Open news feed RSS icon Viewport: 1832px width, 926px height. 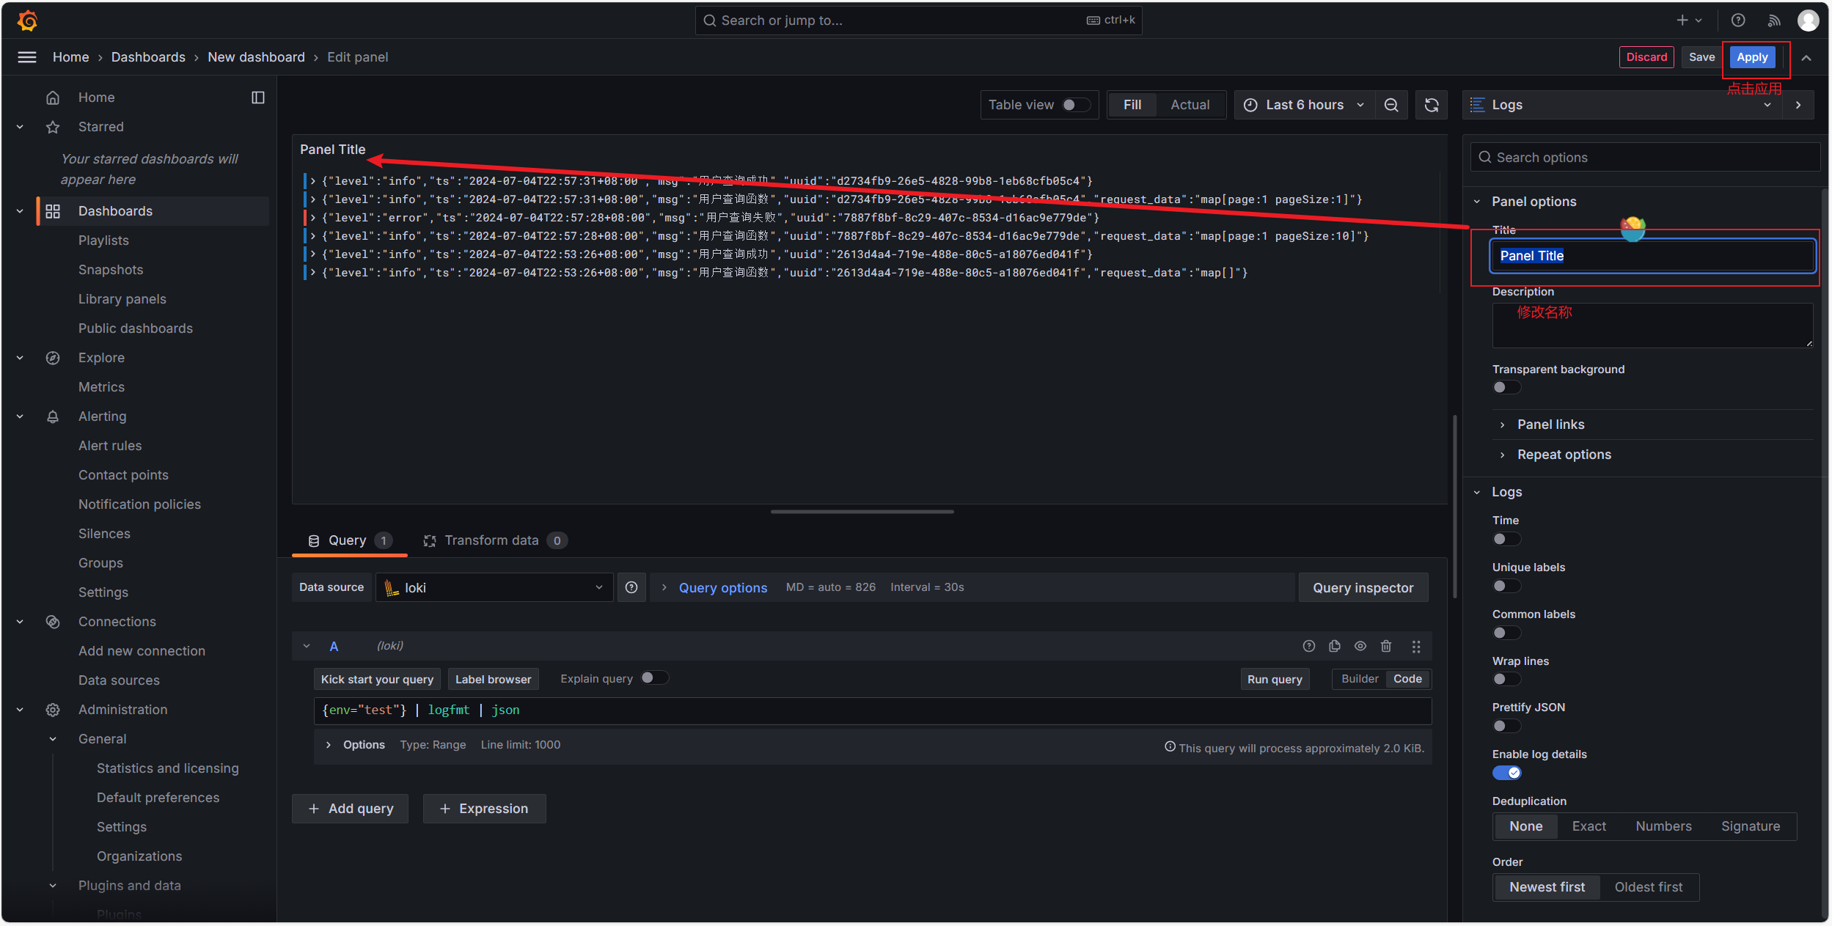[x=1773, y=21]
